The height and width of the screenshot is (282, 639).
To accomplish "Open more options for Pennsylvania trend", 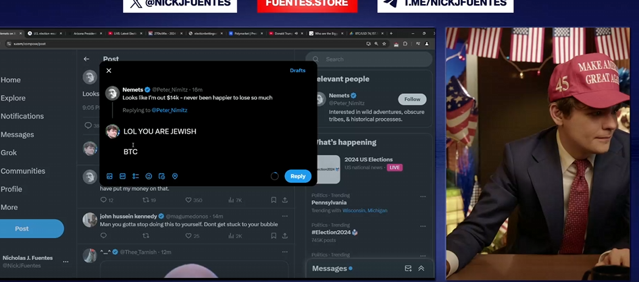I will (x=423, y=196).
